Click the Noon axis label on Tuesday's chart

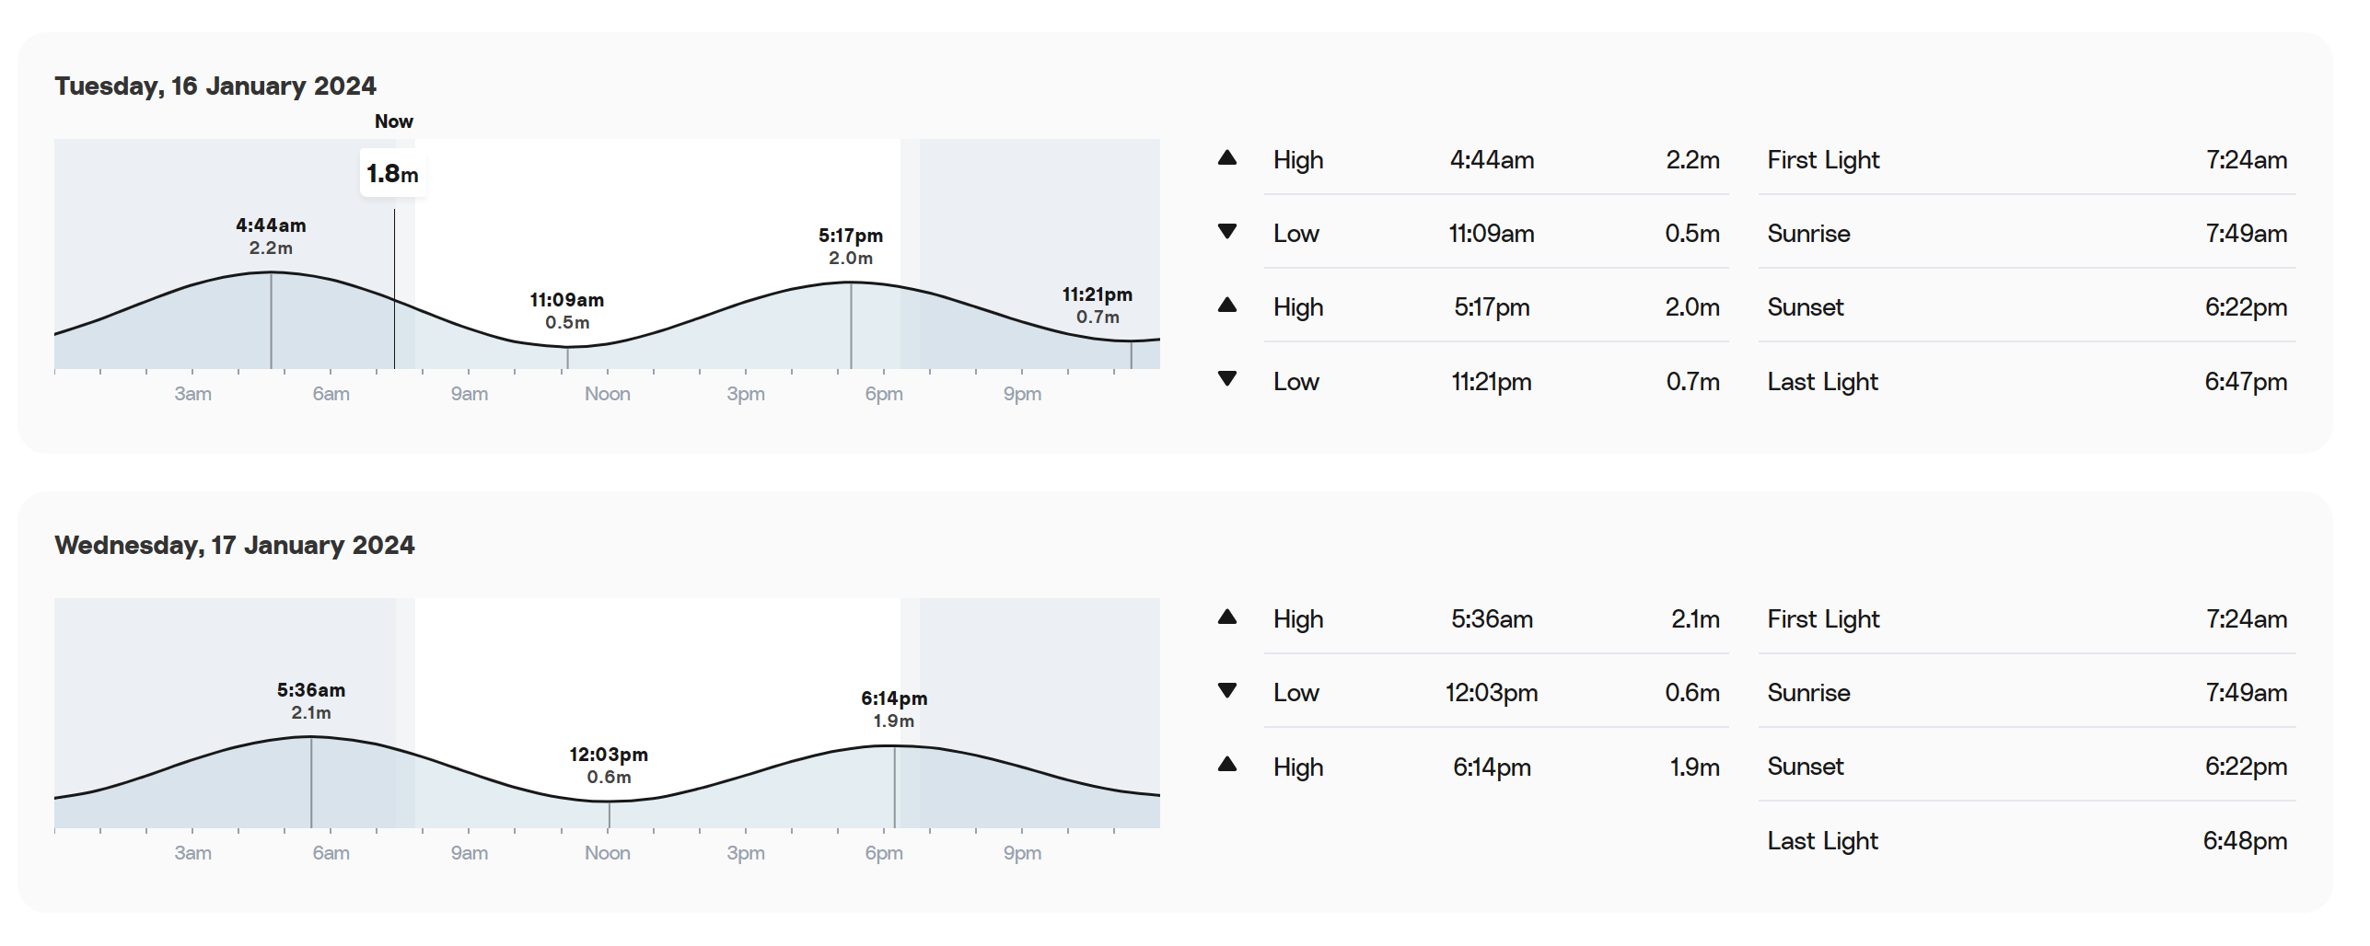pyautogui.click(x=608, y=394)
